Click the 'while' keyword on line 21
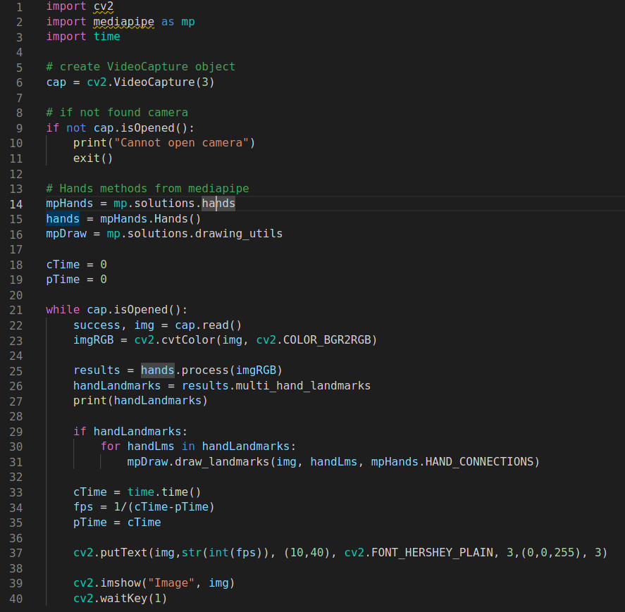Screen dimensions: 625x612 tap(63, 310)
